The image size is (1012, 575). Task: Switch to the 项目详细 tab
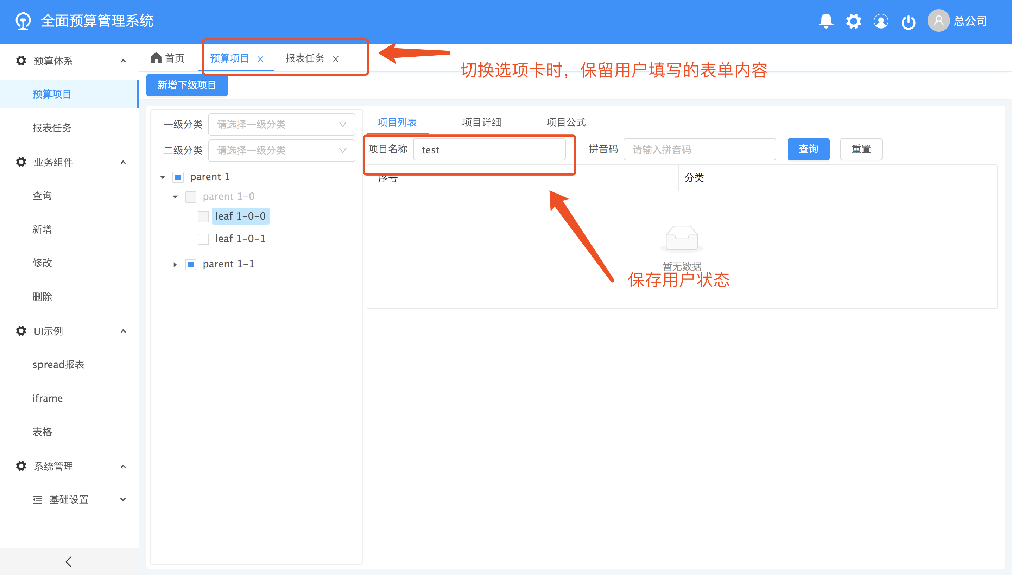pos(481,122)
